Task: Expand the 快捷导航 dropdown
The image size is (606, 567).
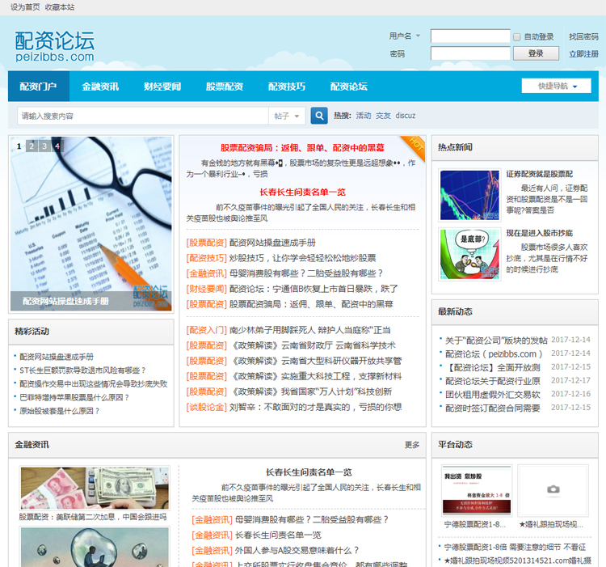Action: pyautogui.click(x=556, y=86)
